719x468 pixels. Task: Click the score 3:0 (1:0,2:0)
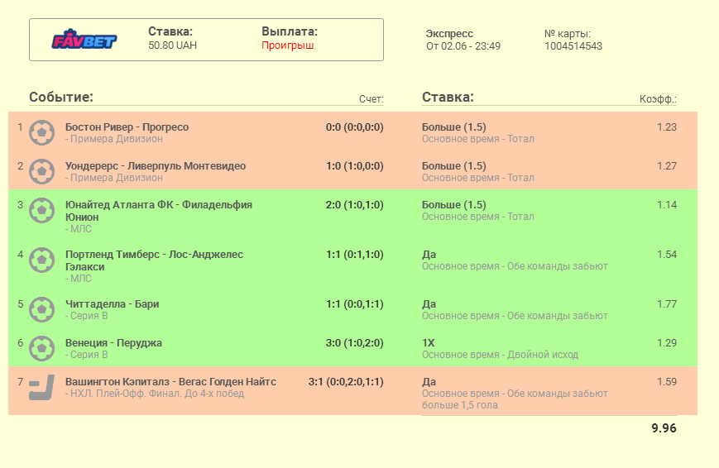click(x=354, y=343)
